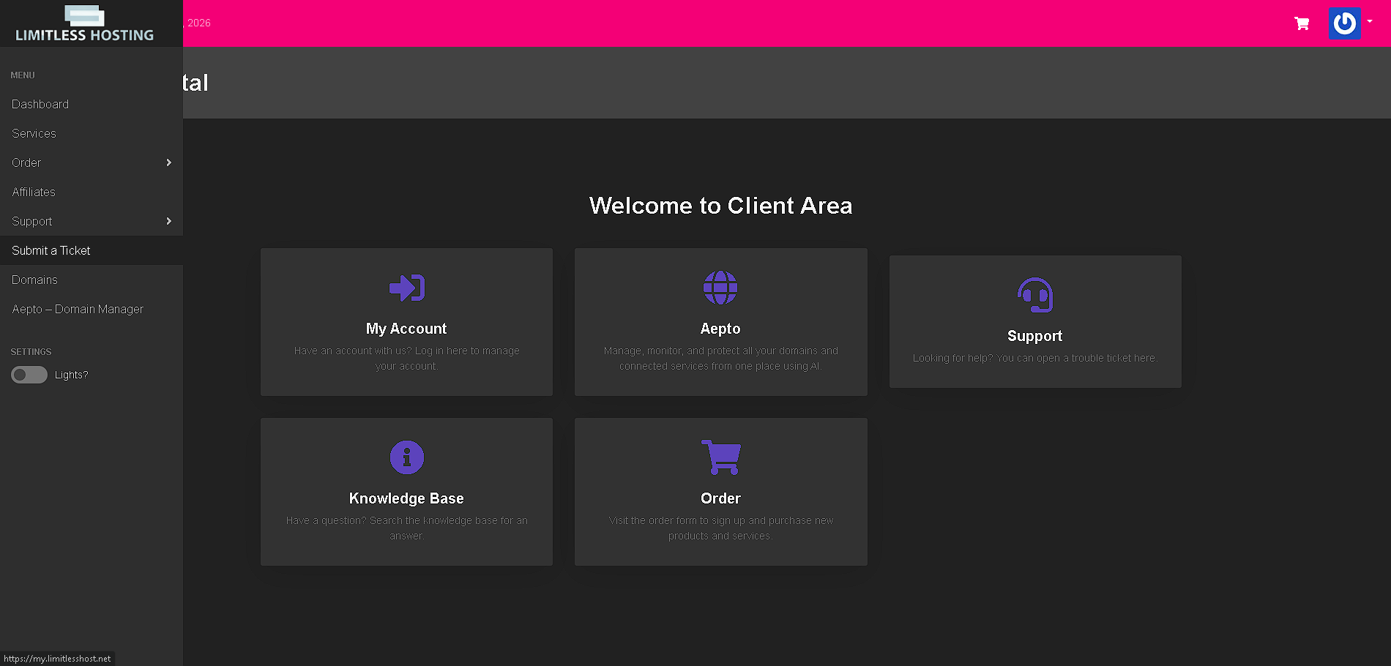The width and height of the screenshot is (1391, 666).
Task: Open Affiliates in sidebar menu
Action: [34, 192]
